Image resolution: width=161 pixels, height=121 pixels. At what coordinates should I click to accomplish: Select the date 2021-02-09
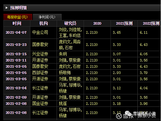click(x=16, y=97)
